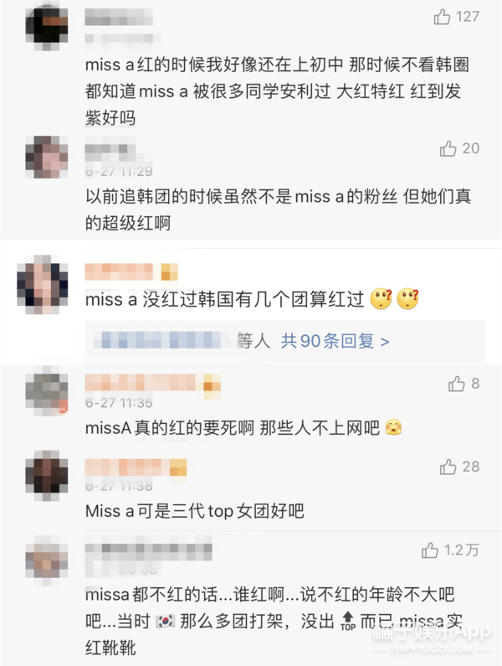502x666 pixels.
Task: Open username of the highlighted commenter
Action: [131, 271]
